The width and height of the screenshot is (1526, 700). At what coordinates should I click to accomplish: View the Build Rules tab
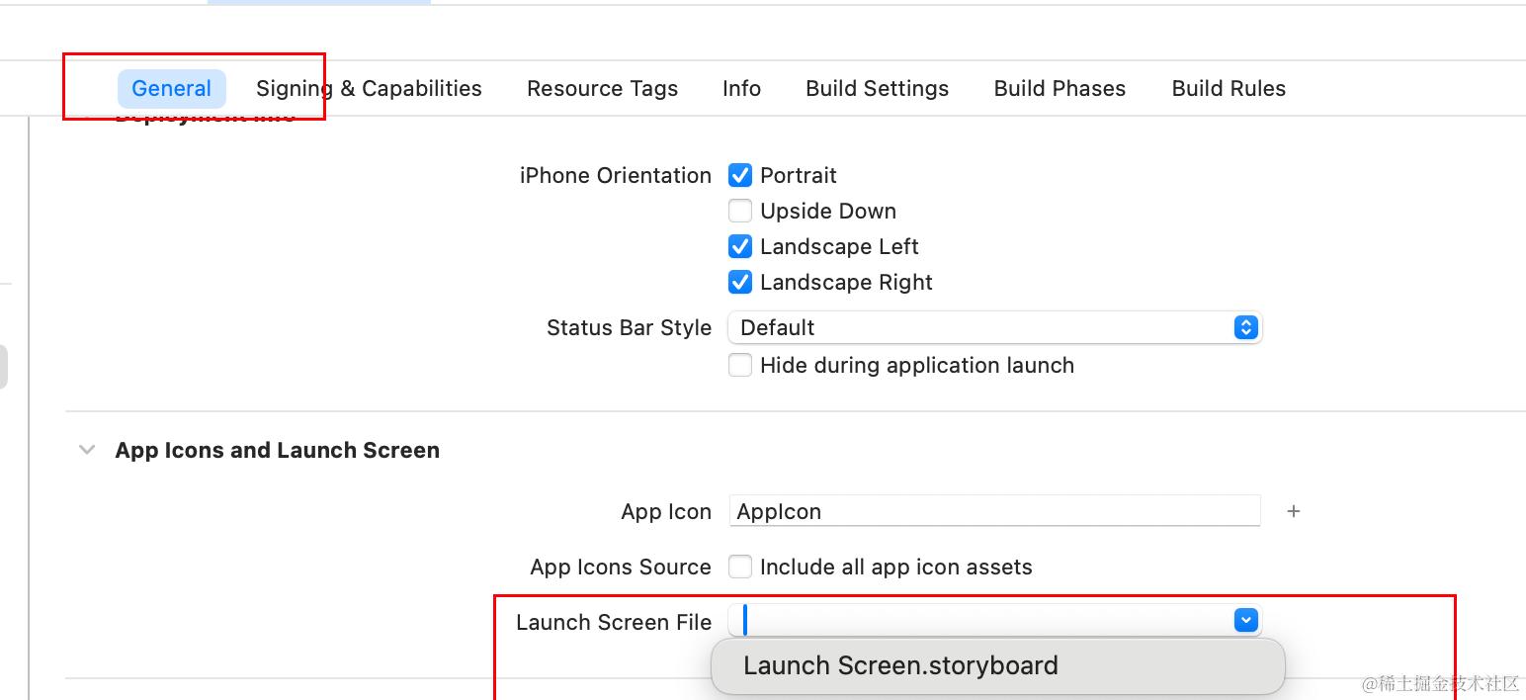[1229, 88]
